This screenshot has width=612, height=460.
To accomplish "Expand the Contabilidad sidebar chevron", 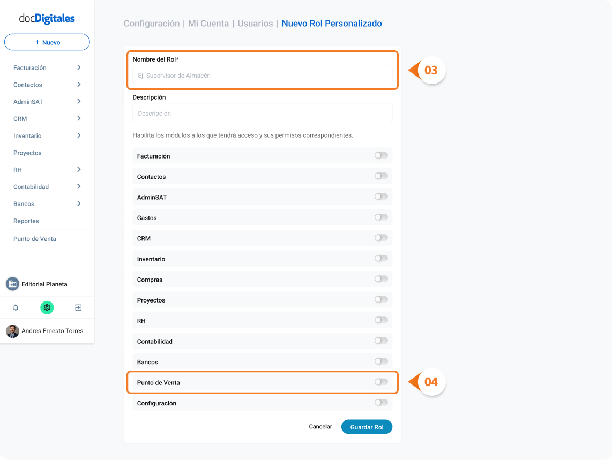I will [x=79, y=186].
